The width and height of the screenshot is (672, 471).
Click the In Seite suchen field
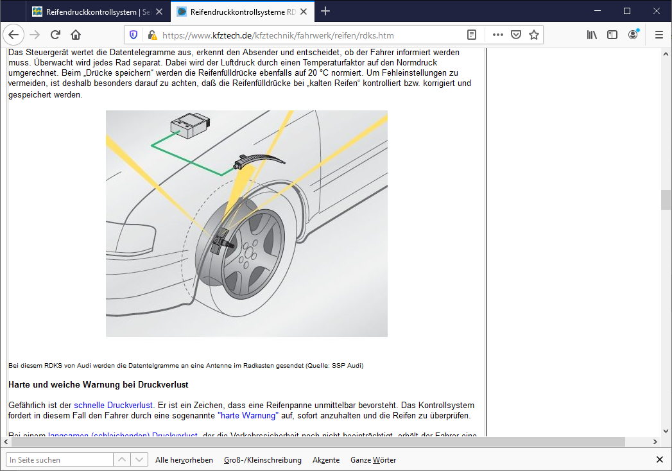(x=60, y=459)
